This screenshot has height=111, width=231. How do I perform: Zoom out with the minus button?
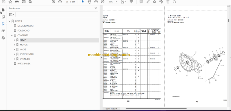[x=96, y=2]
